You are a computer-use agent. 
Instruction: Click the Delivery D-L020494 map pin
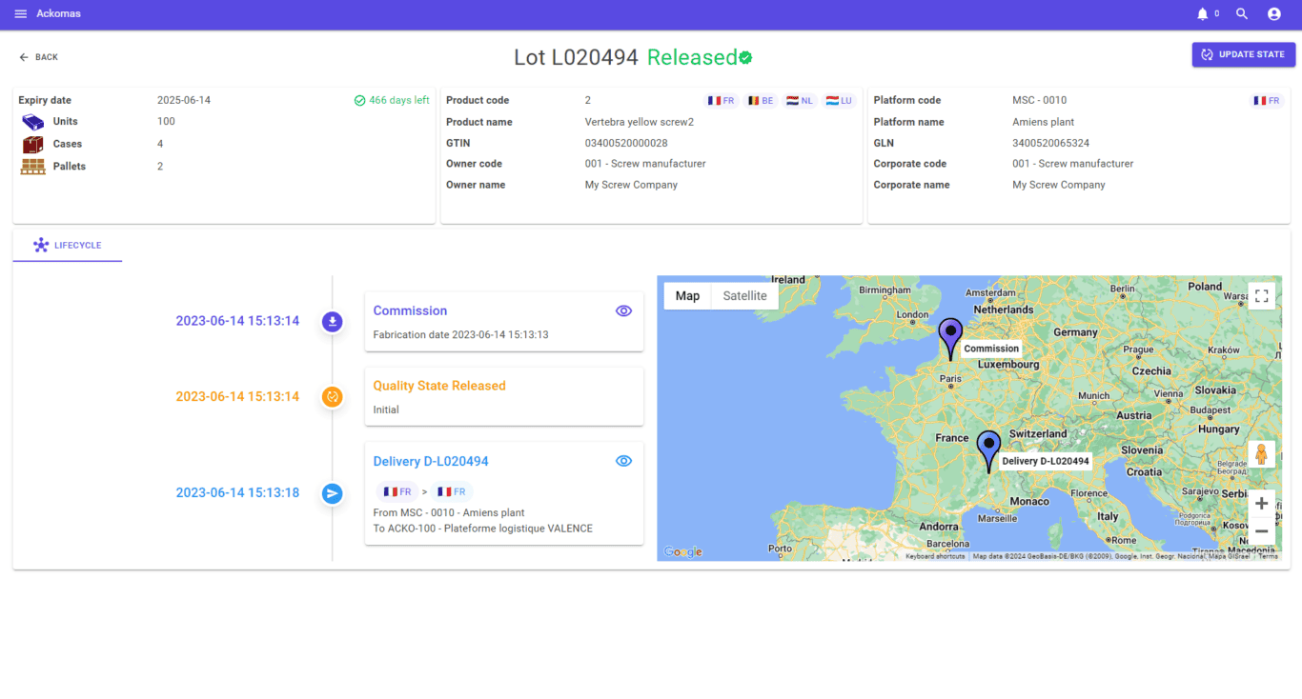coord(989,451)
